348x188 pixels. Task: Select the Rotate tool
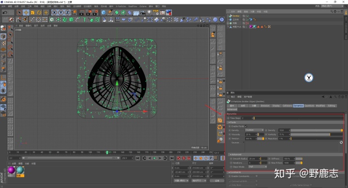39,13
